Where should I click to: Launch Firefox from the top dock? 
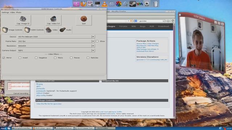pyautogui.click(x=83, y=4)
